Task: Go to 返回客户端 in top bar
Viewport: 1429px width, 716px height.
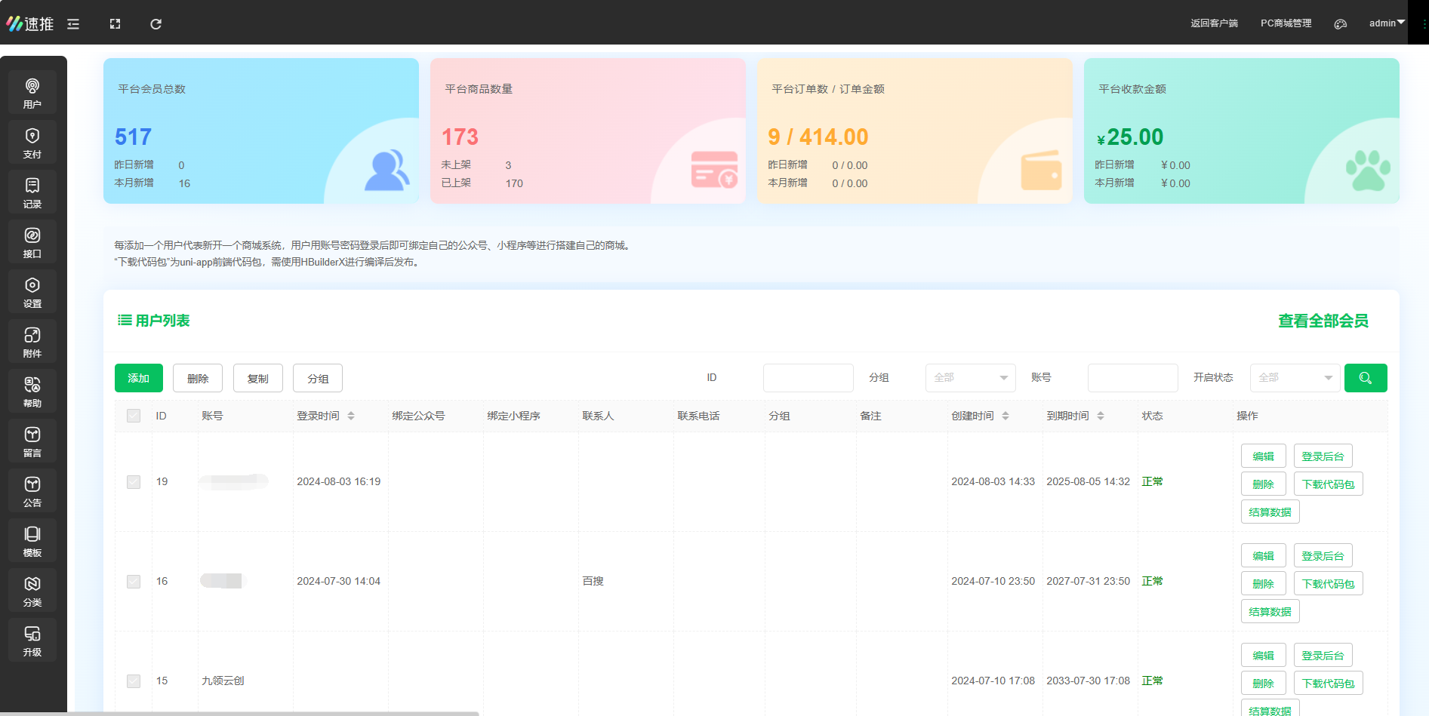Action: click(1214, 23)
